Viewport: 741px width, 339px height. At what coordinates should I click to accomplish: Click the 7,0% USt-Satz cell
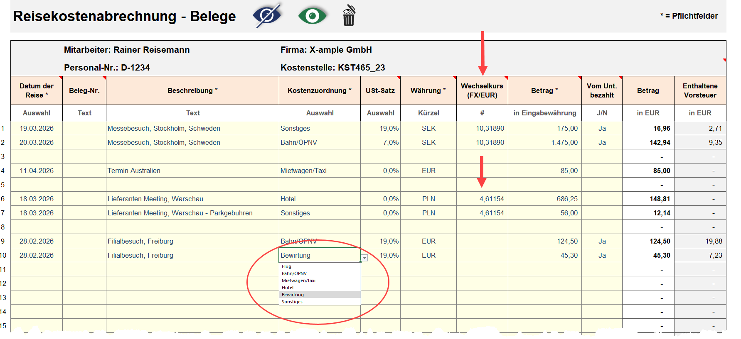(380, 142)
